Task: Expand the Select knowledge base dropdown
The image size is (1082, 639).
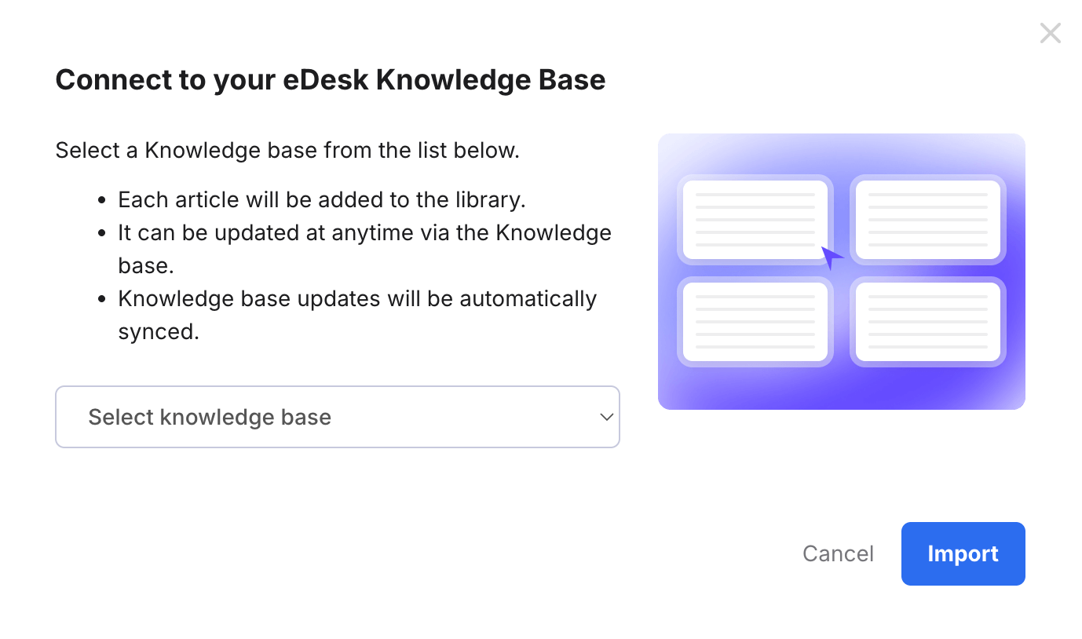Action: click(337, 417)
